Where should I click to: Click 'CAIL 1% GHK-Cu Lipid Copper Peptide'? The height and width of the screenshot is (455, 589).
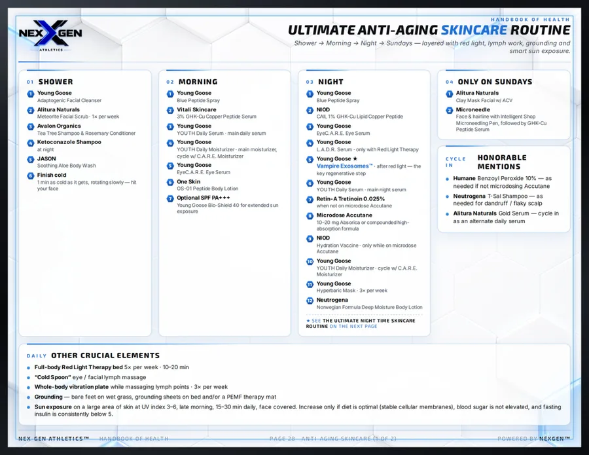[359, 117]
